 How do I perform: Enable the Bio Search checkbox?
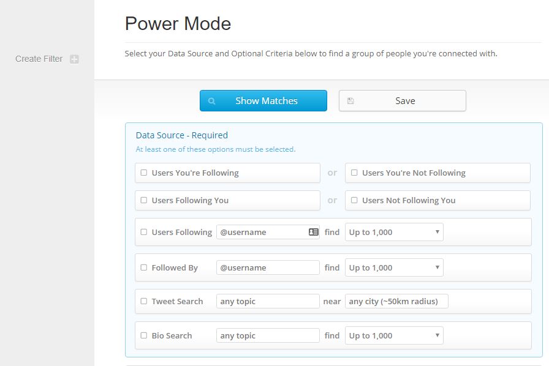coord(143,335)
